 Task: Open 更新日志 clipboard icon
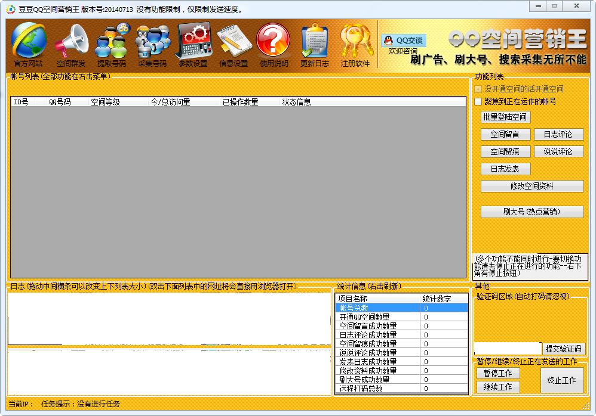click(x=315, y=45)
